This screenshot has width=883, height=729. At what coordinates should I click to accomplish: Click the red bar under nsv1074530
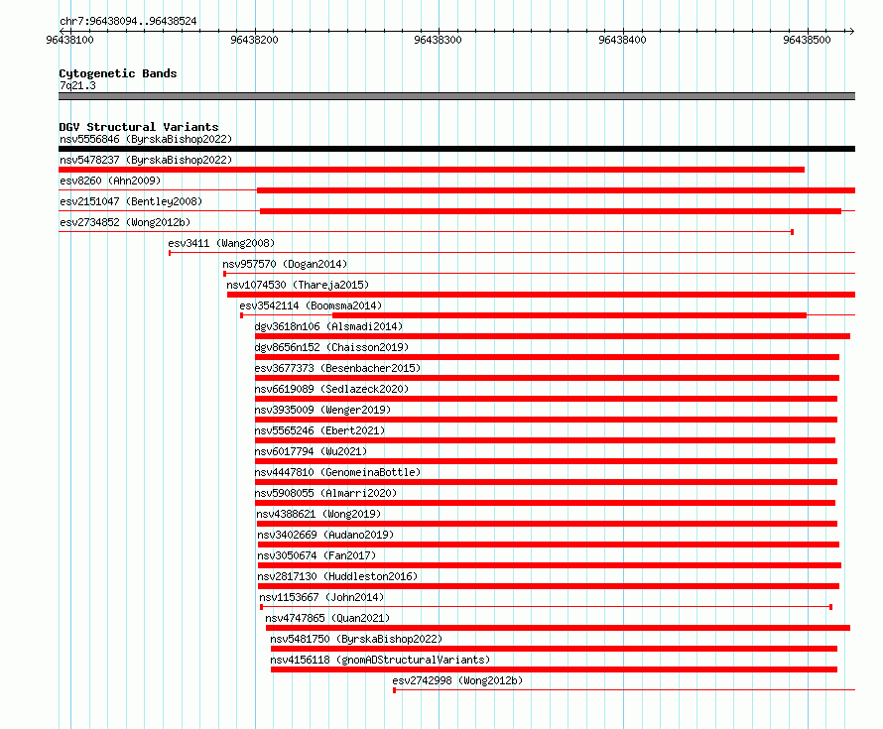coord(541,295)
